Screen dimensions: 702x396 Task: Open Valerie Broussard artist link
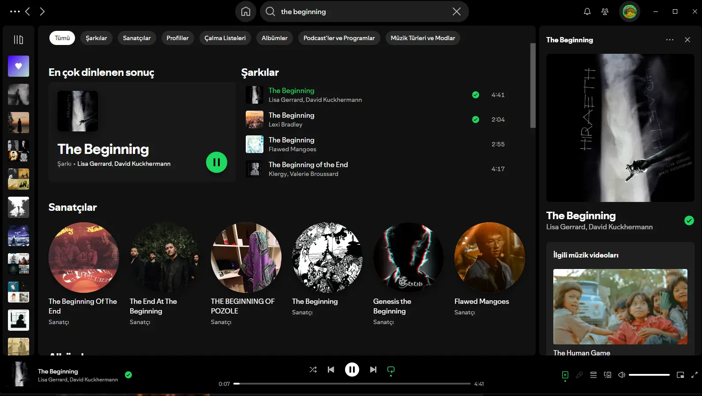(314, 174)
